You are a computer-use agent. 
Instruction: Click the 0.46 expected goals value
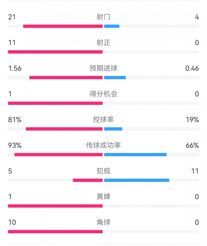(x=192, y=68)
